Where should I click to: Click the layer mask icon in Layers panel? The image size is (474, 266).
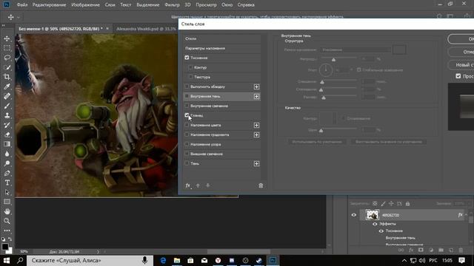coord(421,250)
